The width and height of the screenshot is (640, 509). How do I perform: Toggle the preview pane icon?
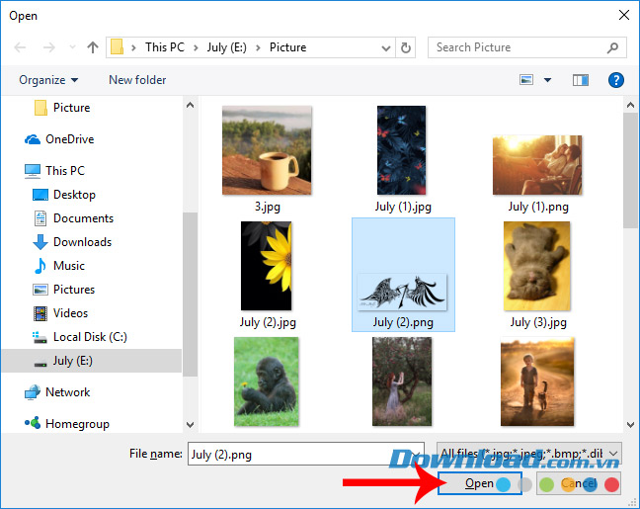(x=581, y=80)
